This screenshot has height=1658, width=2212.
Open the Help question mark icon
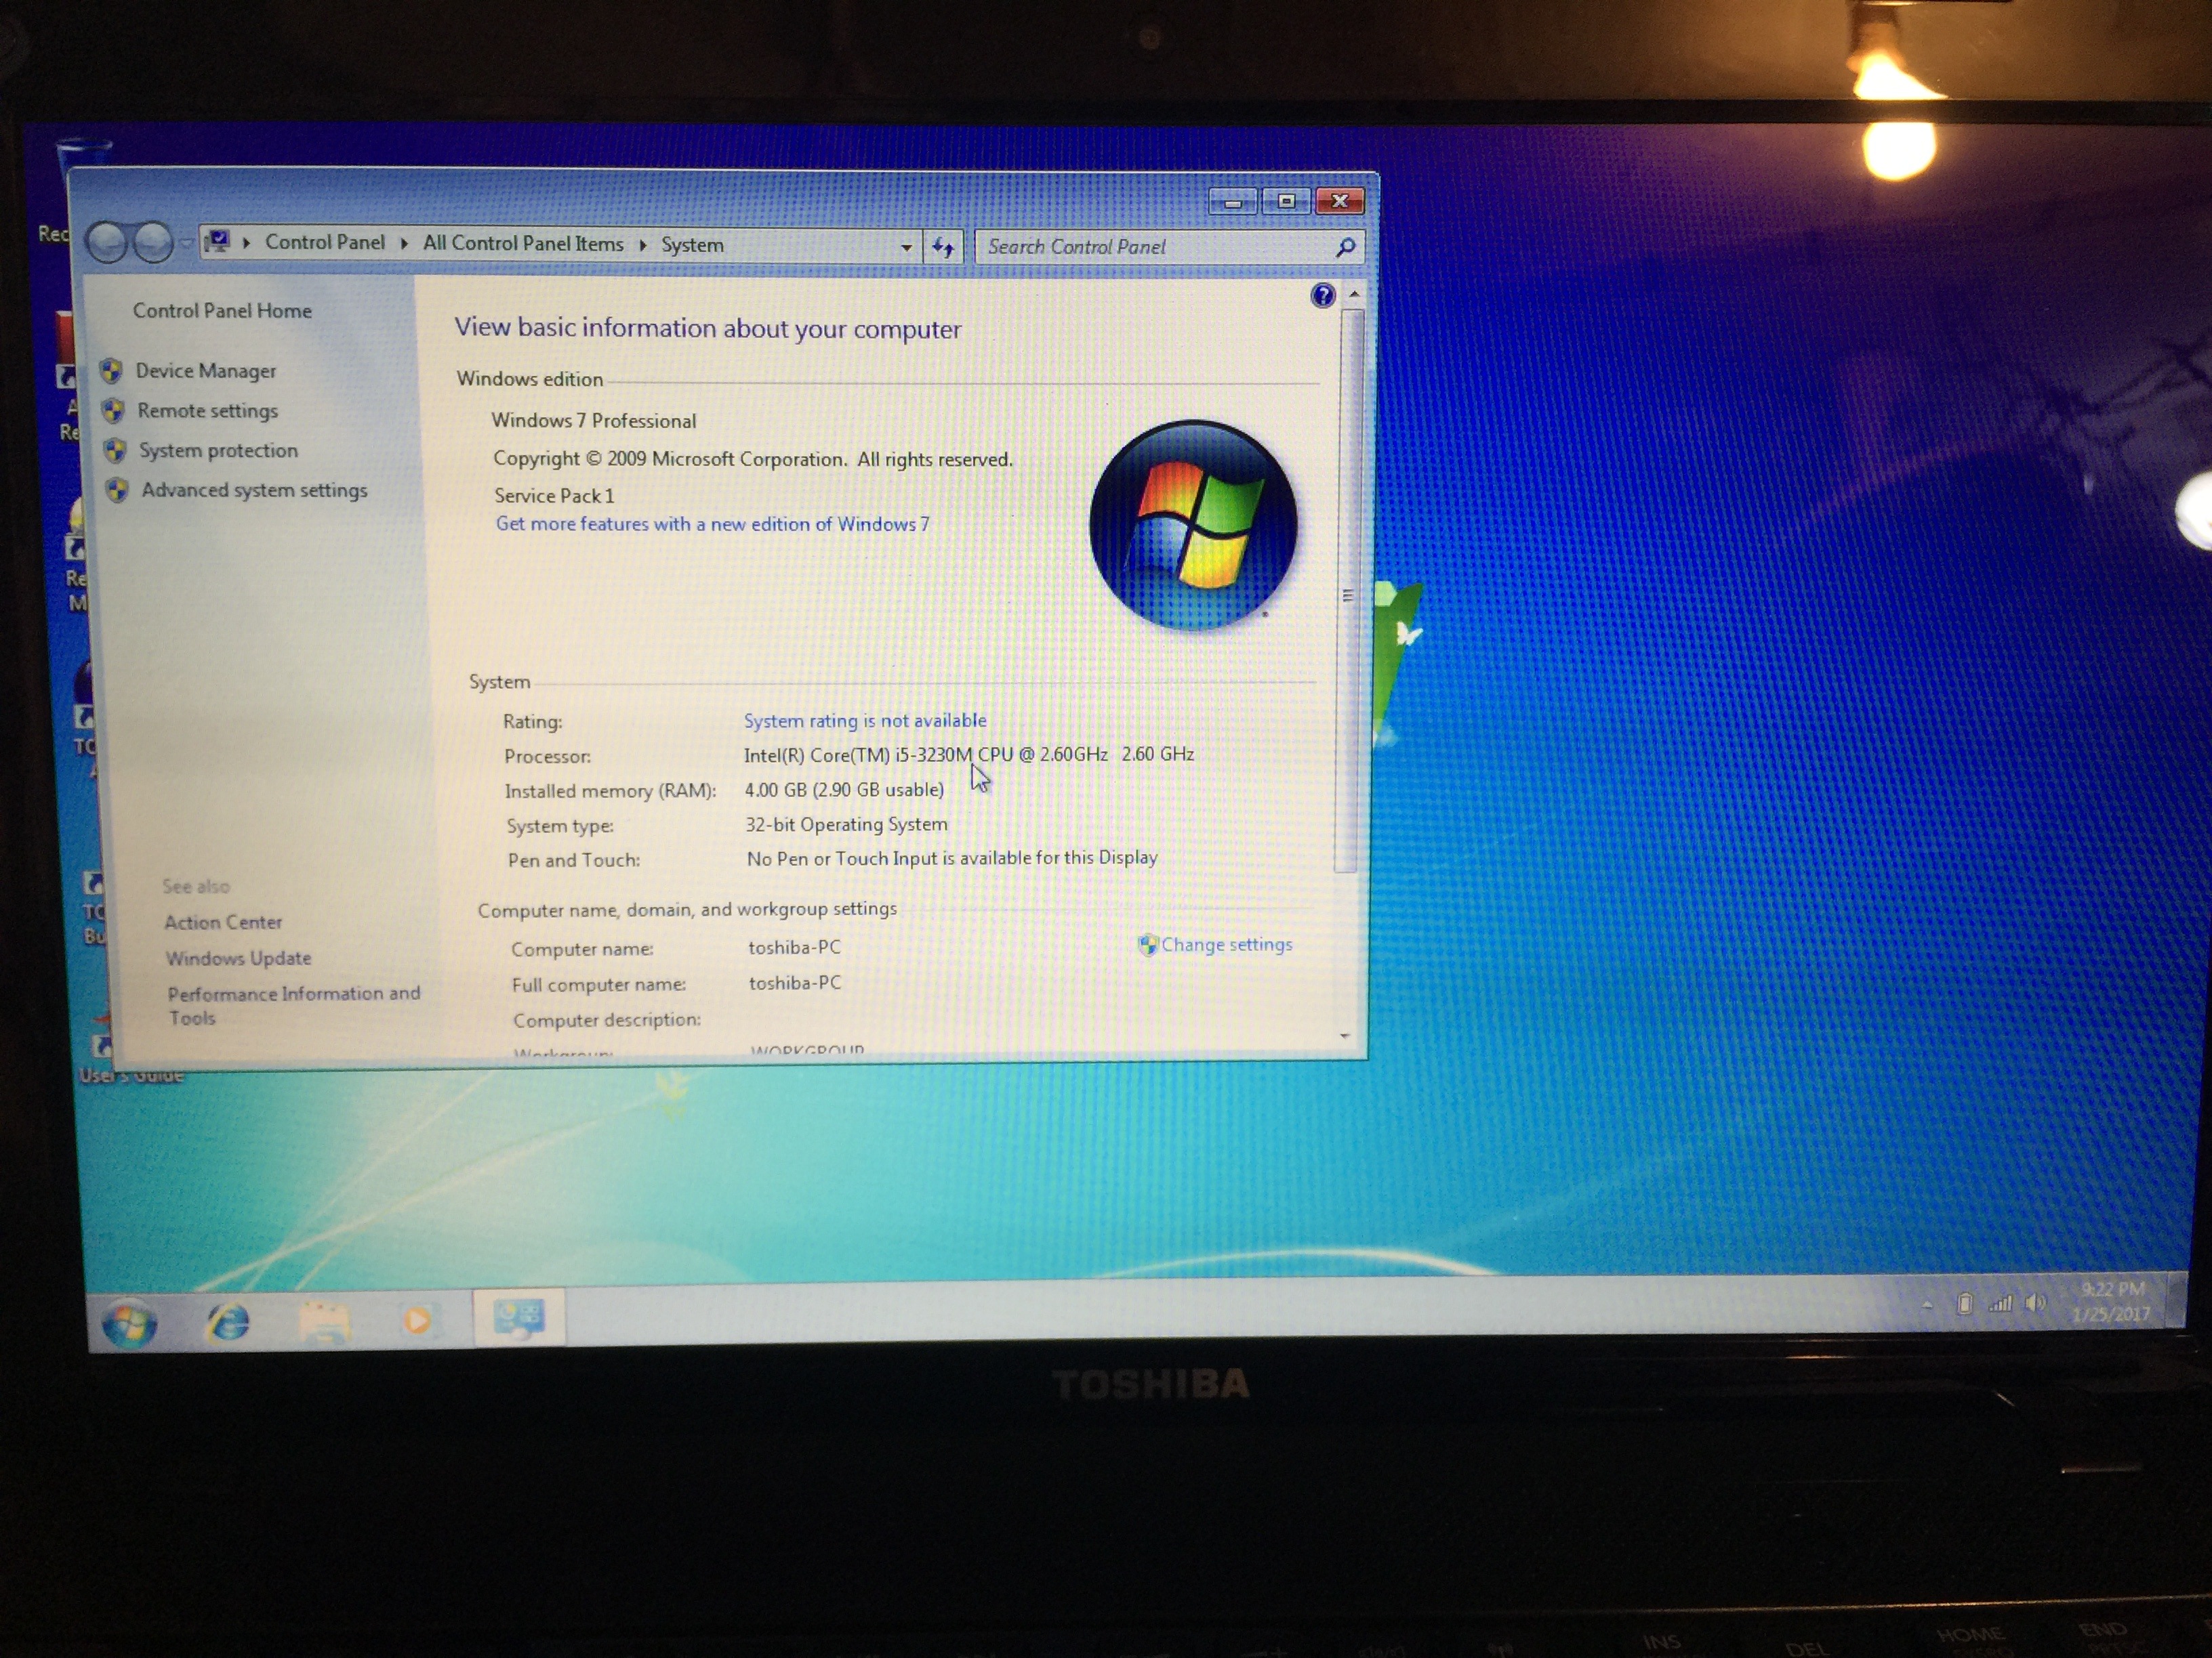click(1322, 295)
